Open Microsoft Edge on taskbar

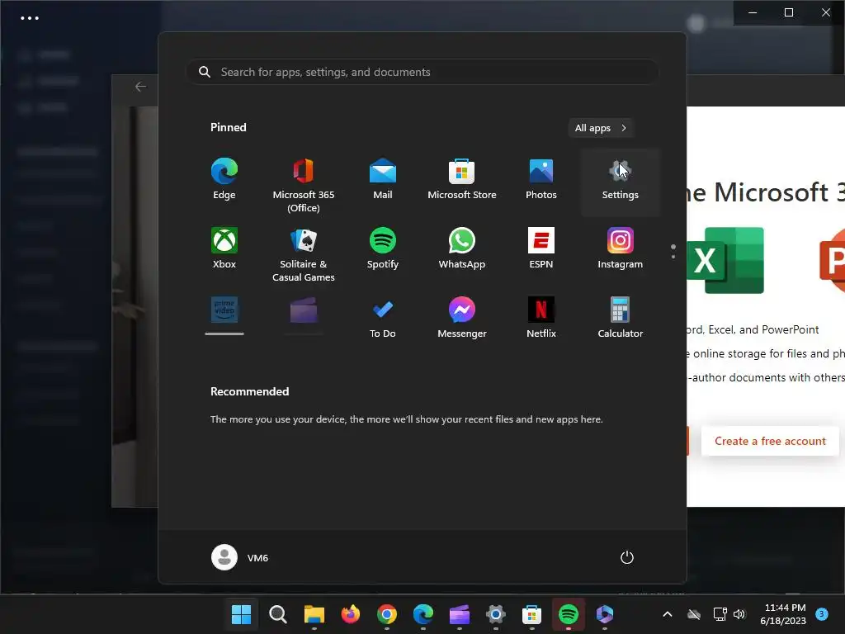click(423, 614)
